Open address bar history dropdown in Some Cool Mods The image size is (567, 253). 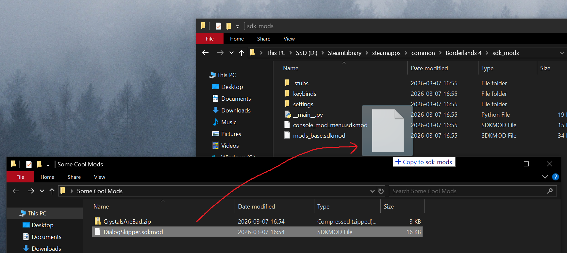click(372, 191)
